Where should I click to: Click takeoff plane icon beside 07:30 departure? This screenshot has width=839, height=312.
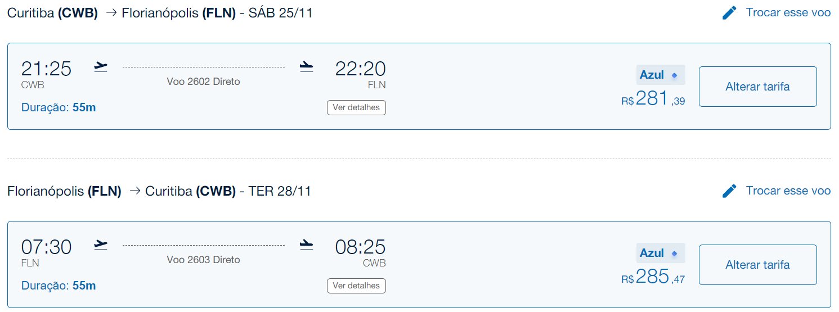(101, 245)
